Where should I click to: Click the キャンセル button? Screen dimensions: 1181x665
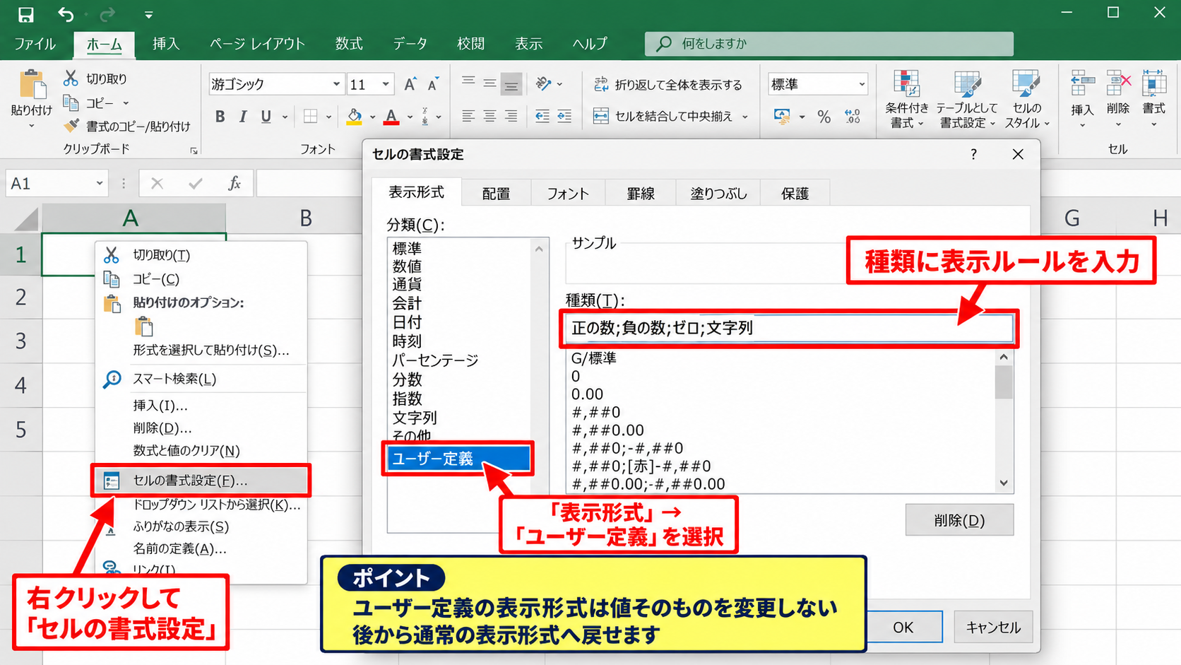(992, 627)
